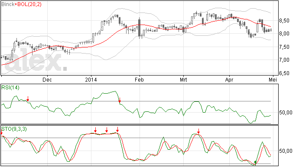This screenshot has height=167, width=299.
Task: Click the RSI(14) indicator label
Action: pyautogui.click(x=10, y=88)
